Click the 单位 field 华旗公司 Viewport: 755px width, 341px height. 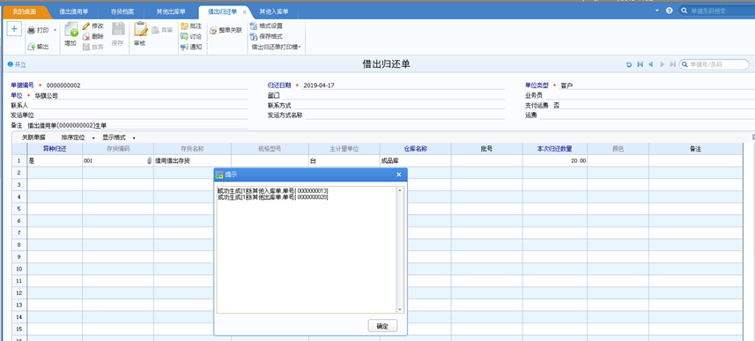click(x=140, y=96)
